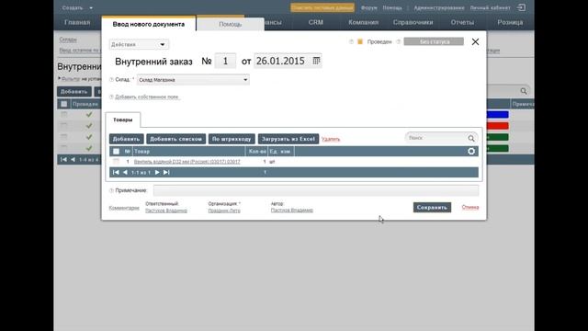Tick the first row checkbox in background list

point(64,114)
